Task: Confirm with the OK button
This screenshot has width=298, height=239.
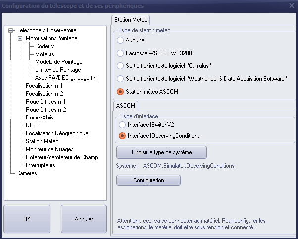Action: point(27,219)
